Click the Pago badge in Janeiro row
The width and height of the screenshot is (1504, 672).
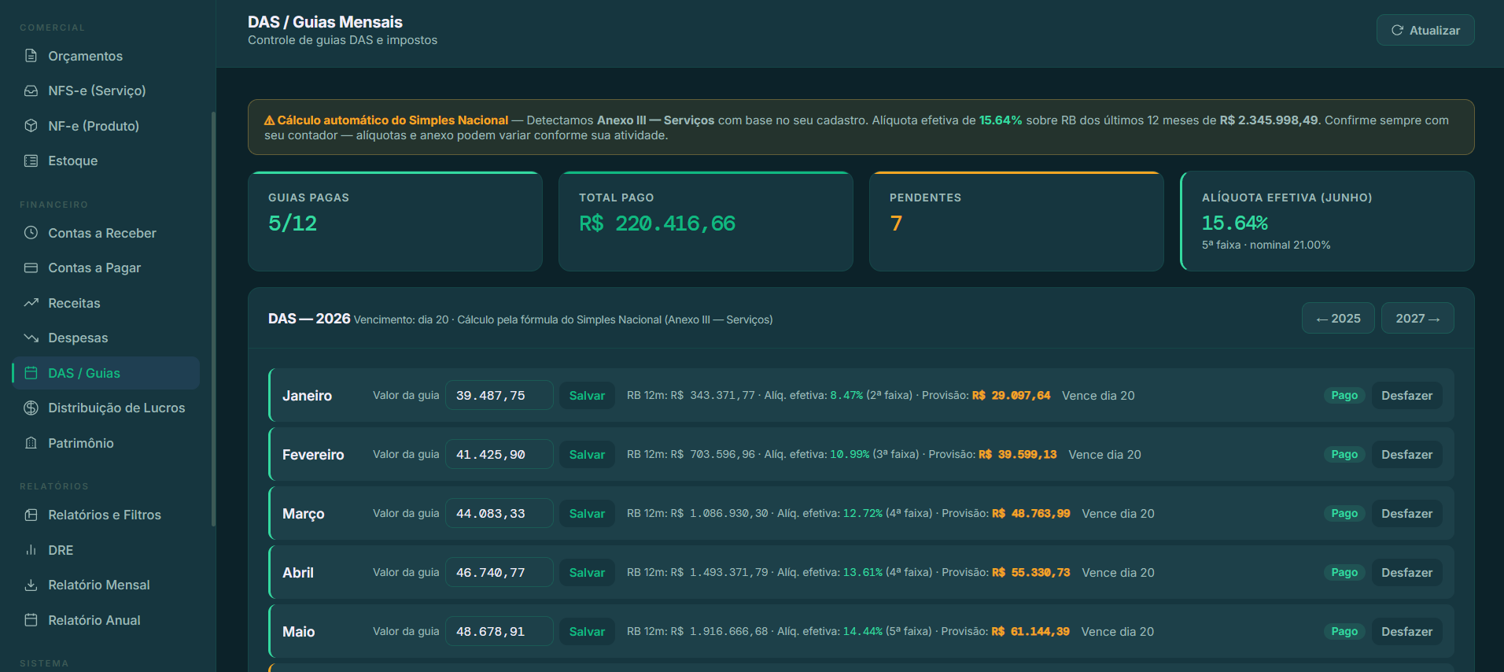click(1344, 395)
